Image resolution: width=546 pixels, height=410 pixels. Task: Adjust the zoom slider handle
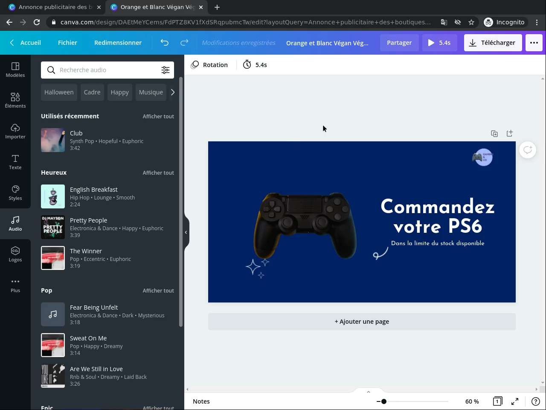(x=384, y=401)
